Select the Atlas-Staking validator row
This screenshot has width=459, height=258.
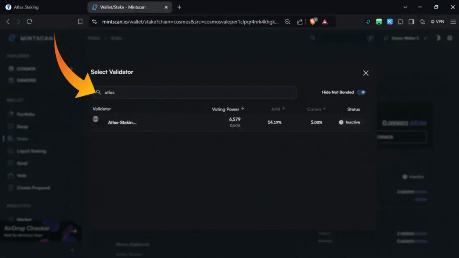[x=229, y=122]
